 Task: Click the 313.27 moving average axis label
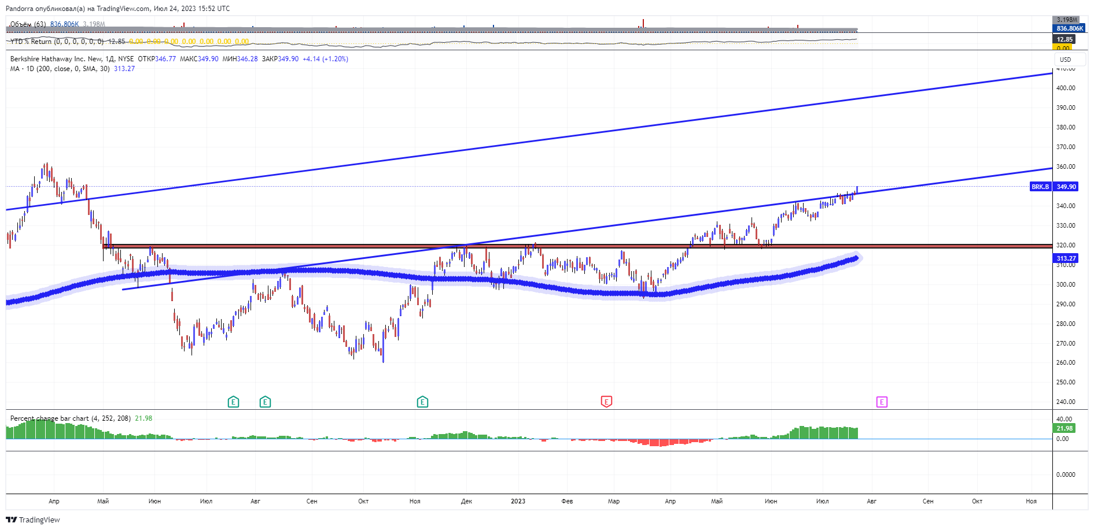click(1066, 258)
